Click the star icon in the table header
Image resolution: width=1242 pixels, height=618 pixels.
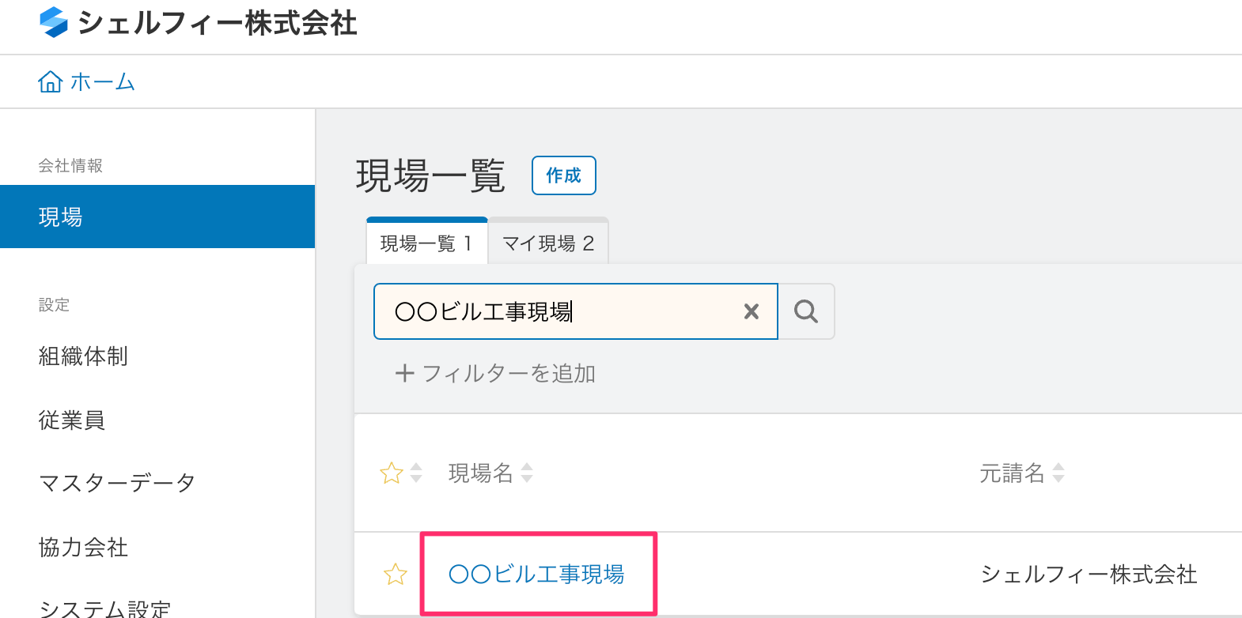click(392, 473)
